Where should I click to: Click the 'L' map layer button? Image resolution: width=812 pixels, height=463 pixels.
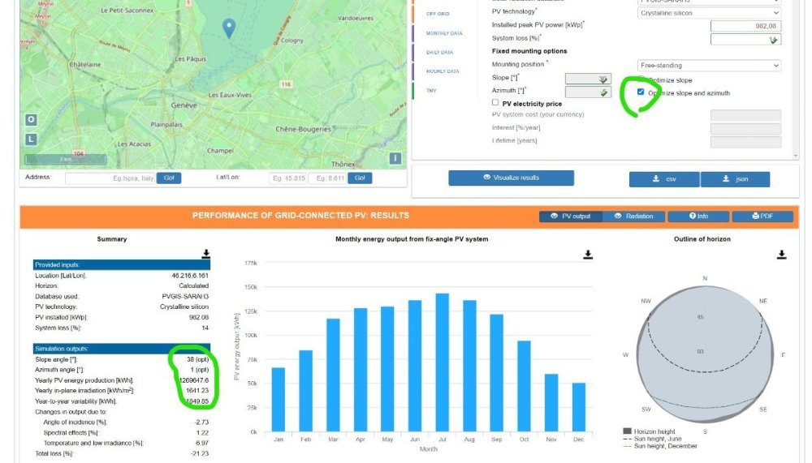pyautogui.click(x=31, y=139)
